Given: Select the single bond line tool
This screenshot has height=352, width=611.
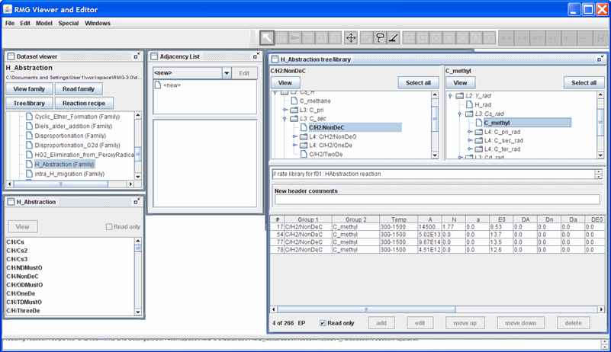Looking at the screenshot, I should 281,38.
